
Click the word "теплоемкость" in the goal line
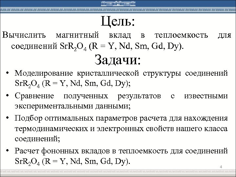point(181,35)
